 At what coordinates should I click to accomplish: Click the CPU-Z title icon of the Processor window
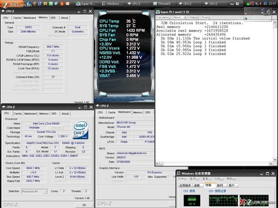4,107
